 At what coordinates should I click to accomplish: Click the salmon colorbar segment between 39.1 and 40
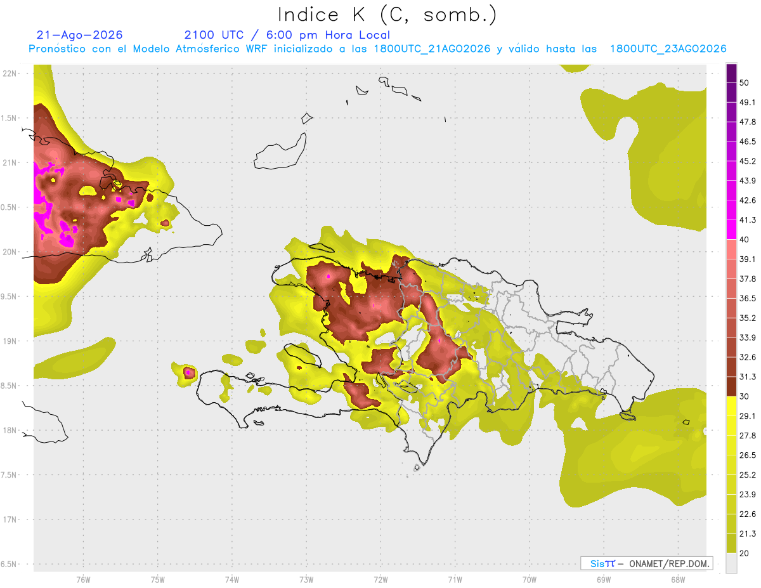732,249
